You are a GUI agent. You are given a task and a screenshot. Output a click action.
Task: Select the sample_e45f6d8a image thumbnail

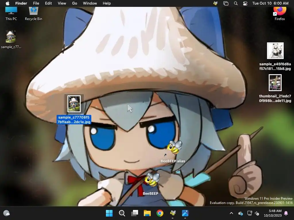[275, 51]
